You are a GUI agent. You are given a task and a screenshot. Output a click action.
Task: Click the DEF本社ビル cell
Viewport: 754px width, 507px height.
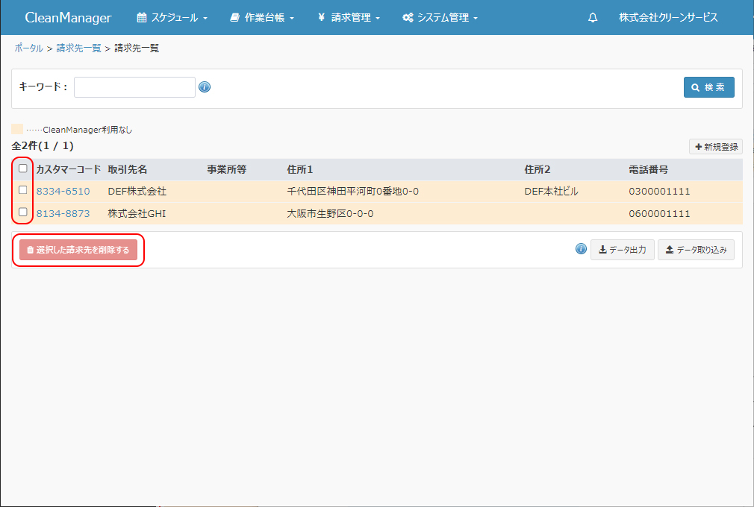[x=551, y=191]
